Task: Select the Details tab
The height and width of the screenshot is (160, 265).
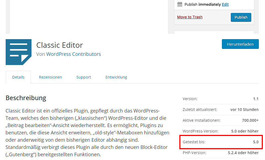Action: click(18, 77)
